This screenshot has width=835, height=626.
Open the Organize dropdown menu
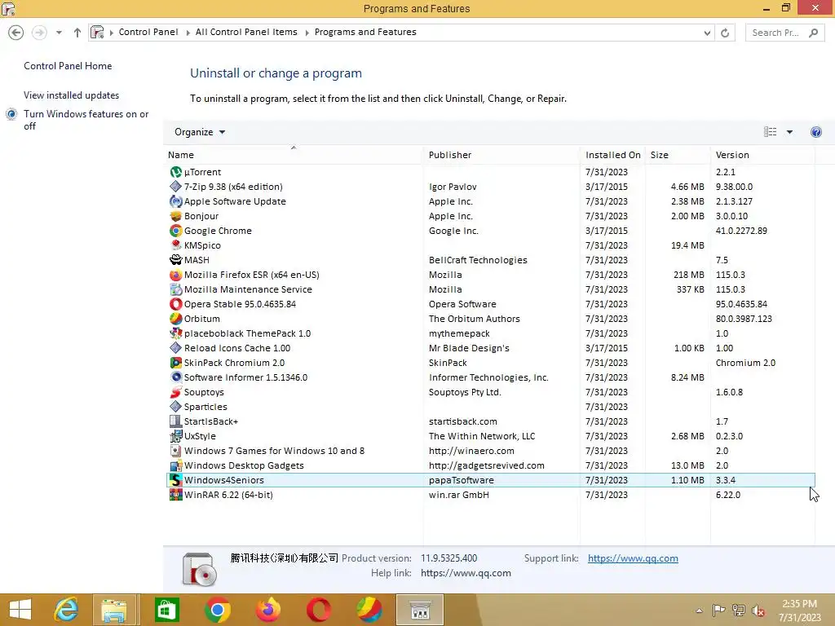pyautogui.click(x=200, y=132)
